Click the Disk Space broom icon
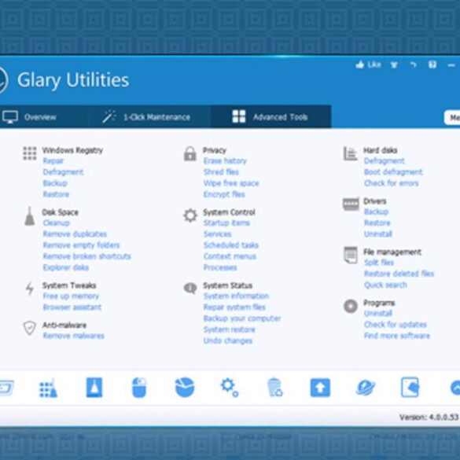460x460 pixels. (x=29, y=216)
